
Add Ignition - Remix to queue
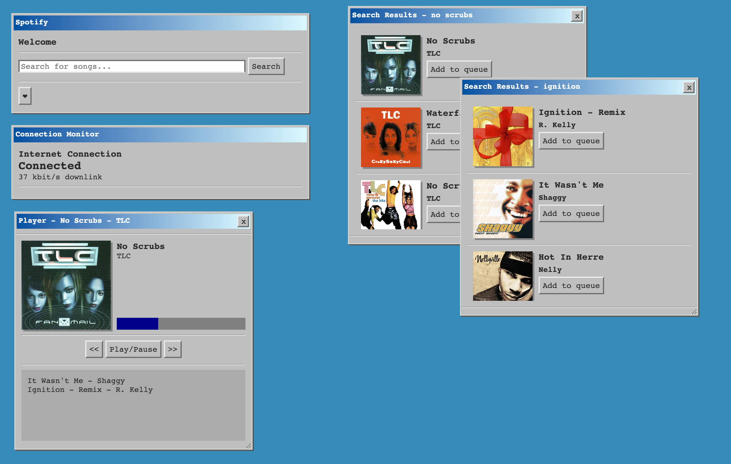pos(571,141)
